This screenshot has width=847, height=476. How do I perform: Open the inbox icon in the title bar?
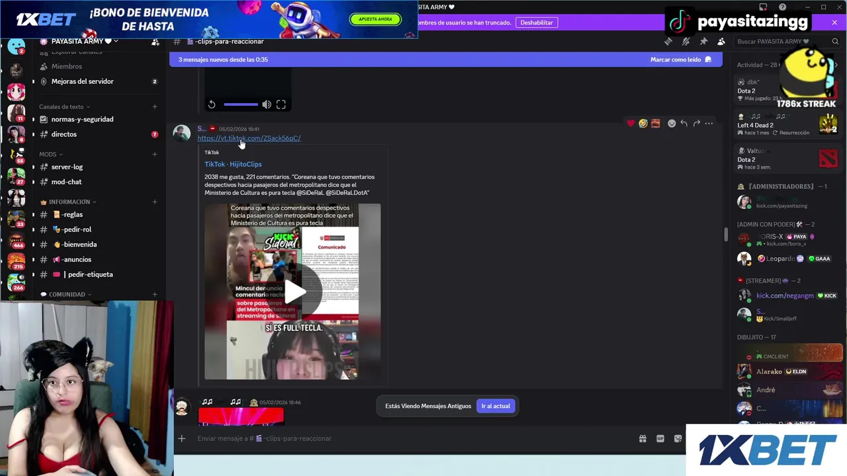[x=763, y=7]
